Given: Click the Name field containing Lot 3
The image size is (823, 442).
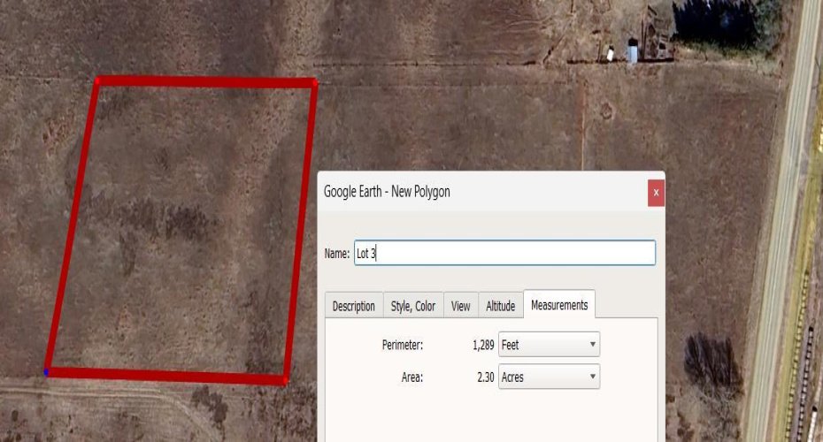Looking at the screenshot, I should 504,253.
